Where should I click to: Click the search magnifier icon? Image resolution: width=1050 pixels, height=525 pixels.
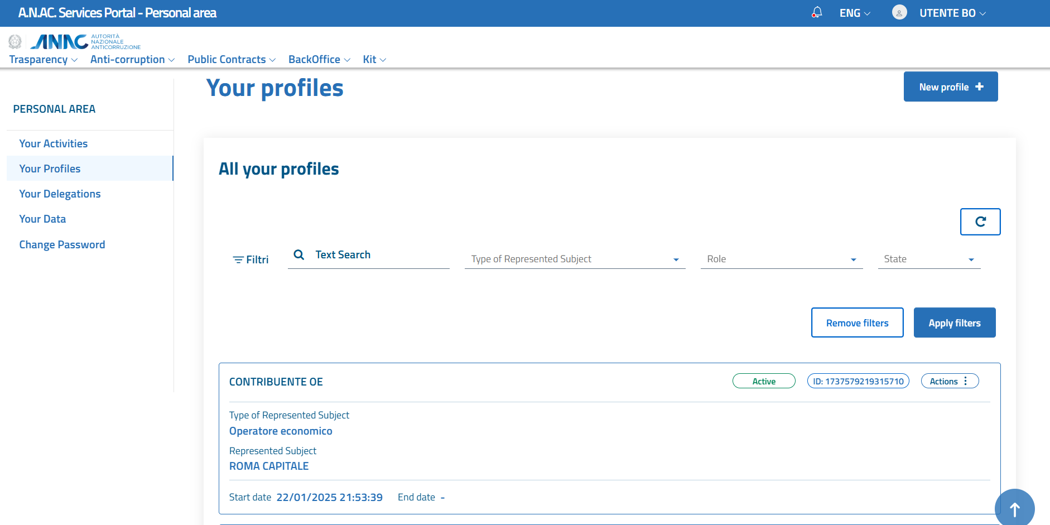click(299, 255)
